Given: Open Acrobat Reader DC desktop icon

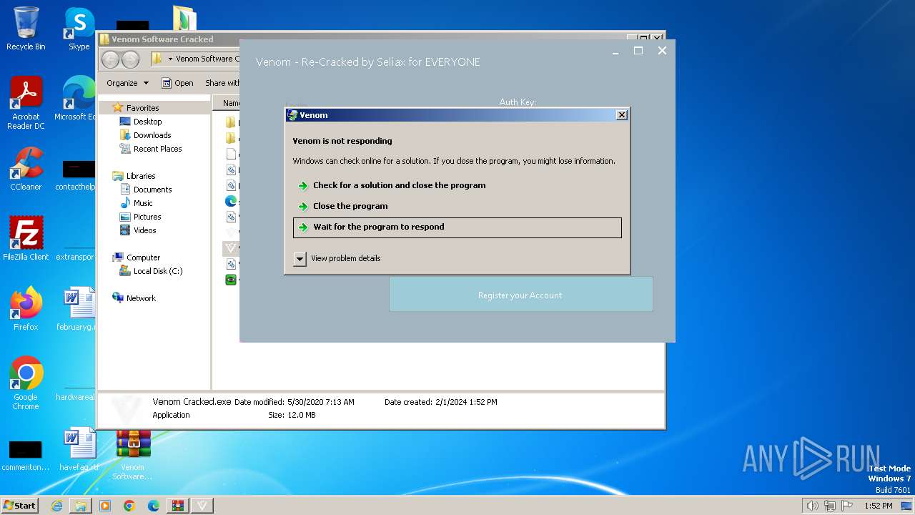Looking at the screenshot, I should point(26,104).
